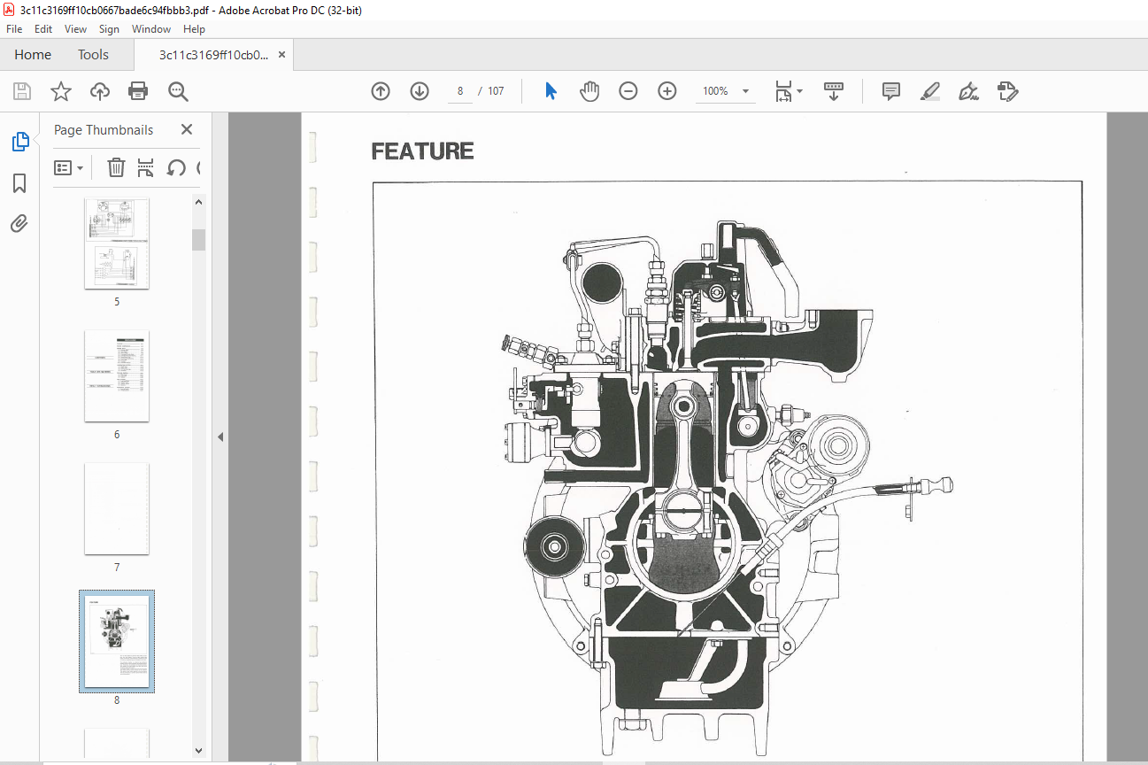This screenshot has width=1148, height=765.
Task: Open the File menu
Action: [x=14, y=29]
